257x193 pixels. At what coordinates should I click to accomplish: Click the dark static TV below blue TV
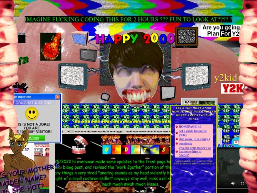(88, 55)
